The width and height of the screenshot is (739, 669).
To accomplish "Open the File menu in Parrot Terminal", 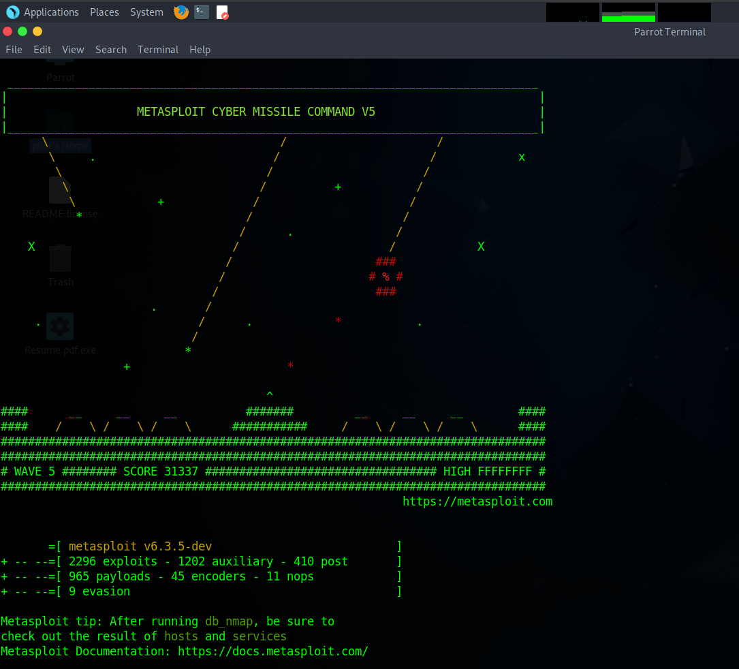I will [x=14, y=49].
